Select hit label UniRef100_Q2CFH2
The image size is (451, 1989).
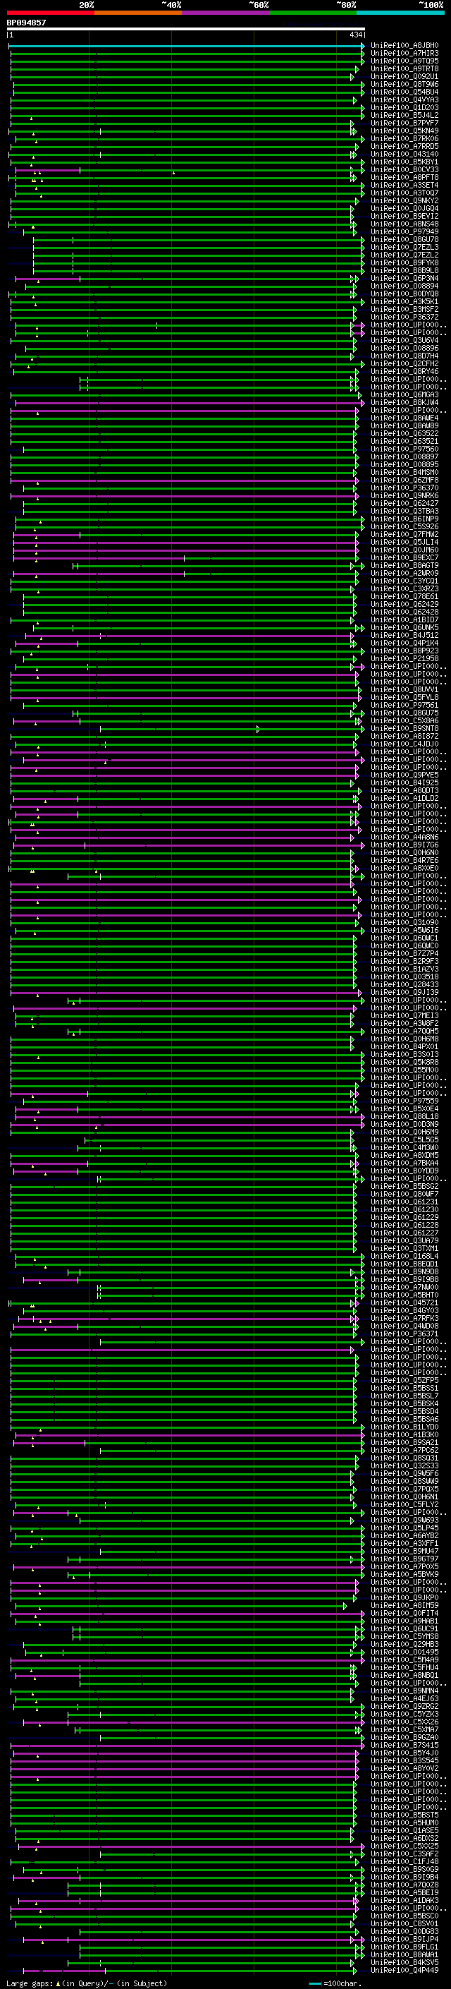click(x=404, y=363)
